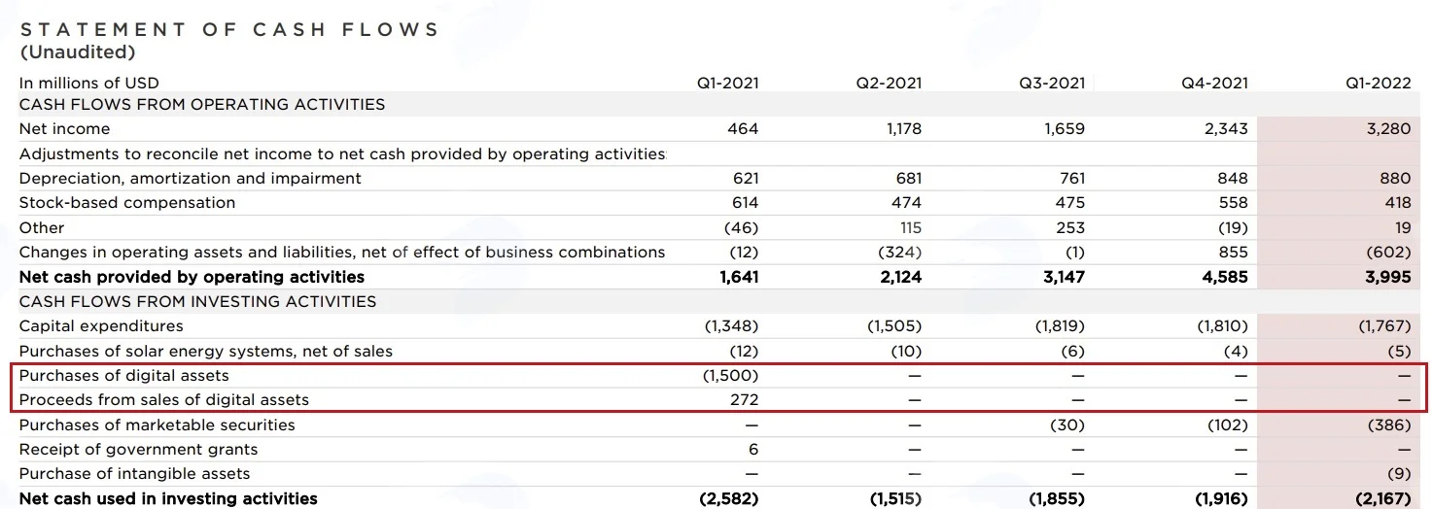Click the Statement of Cash Flows title
The height and width of the screenshot is (509, 1433).
click(x=230, y=30)
